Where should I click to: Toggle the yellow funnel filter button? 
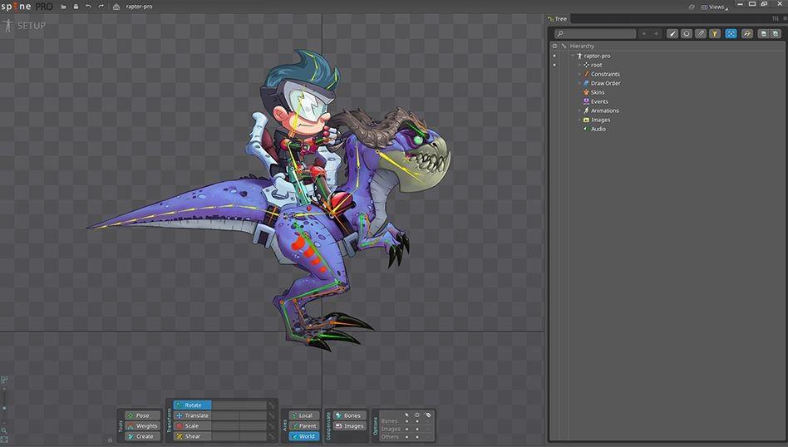(714, 34)
